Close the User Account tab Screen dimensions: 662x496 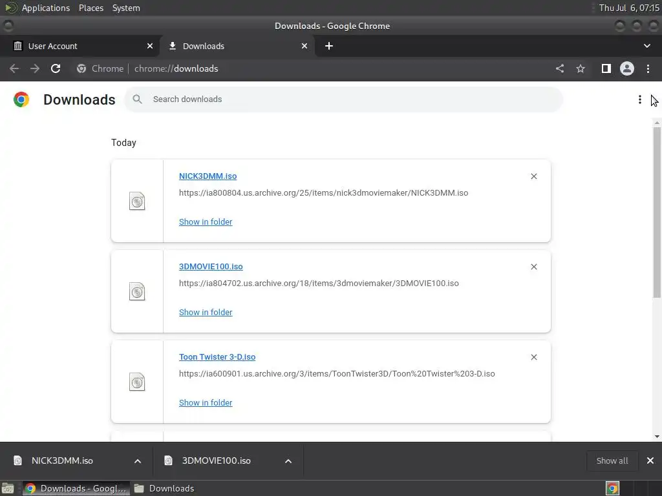(x=150, y=46)
